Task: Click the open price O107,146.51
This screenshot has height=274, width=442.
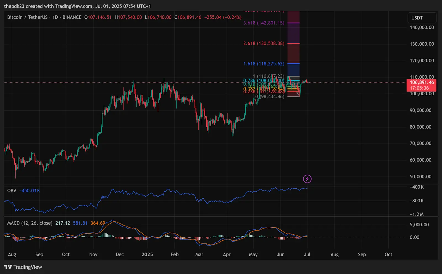Action: (x=98, y=17)
